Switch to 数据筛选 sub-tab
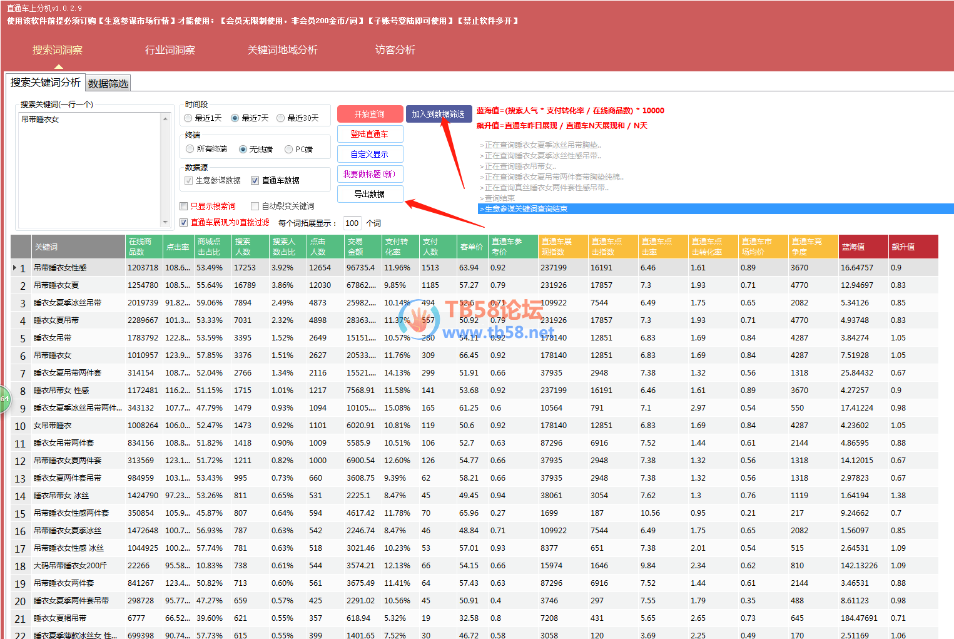 point(108,83)
